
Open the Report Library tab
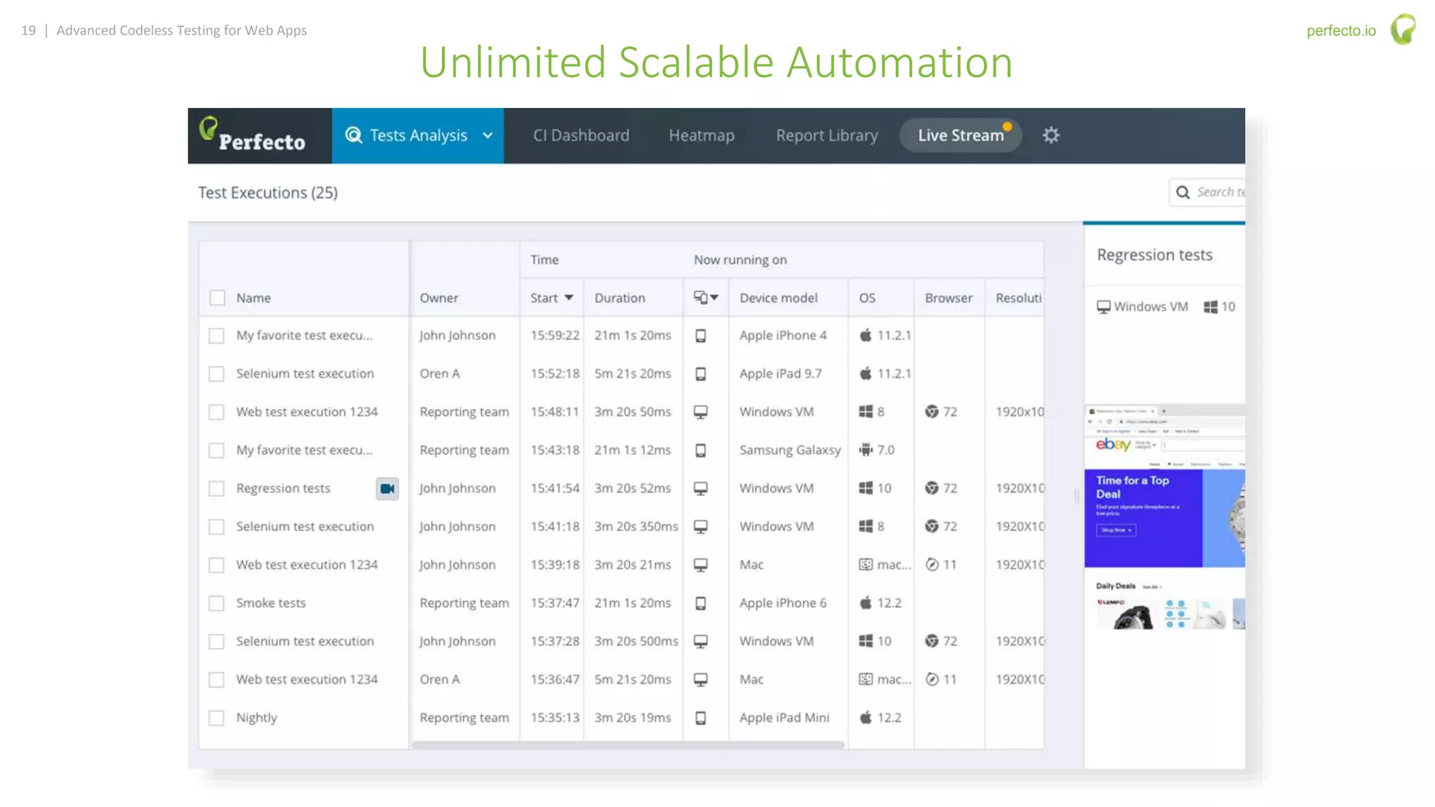pyautogui.click(x=827, y=135)
